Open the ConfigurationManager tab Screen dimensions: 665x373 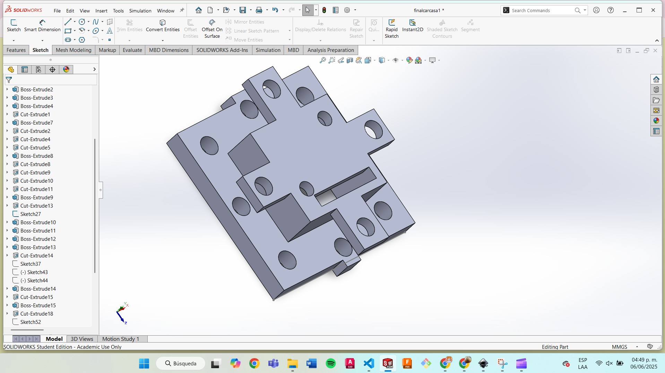pos(38,70)
